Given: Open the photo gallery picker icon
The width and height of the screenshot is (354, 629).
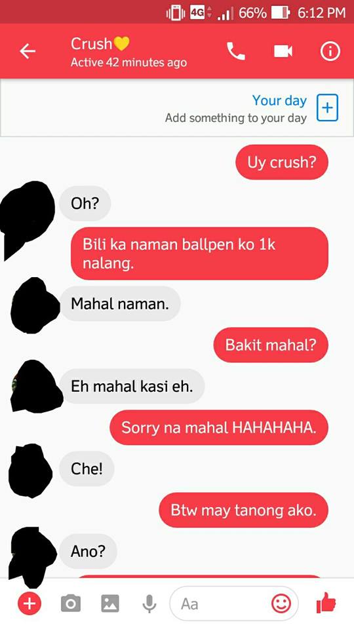Looking at the screenshot, I should [x=110, y=603].
